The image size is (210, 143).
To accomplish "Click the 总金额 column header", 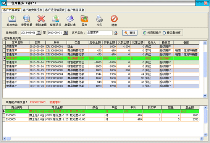I will [x=190, y=107].
